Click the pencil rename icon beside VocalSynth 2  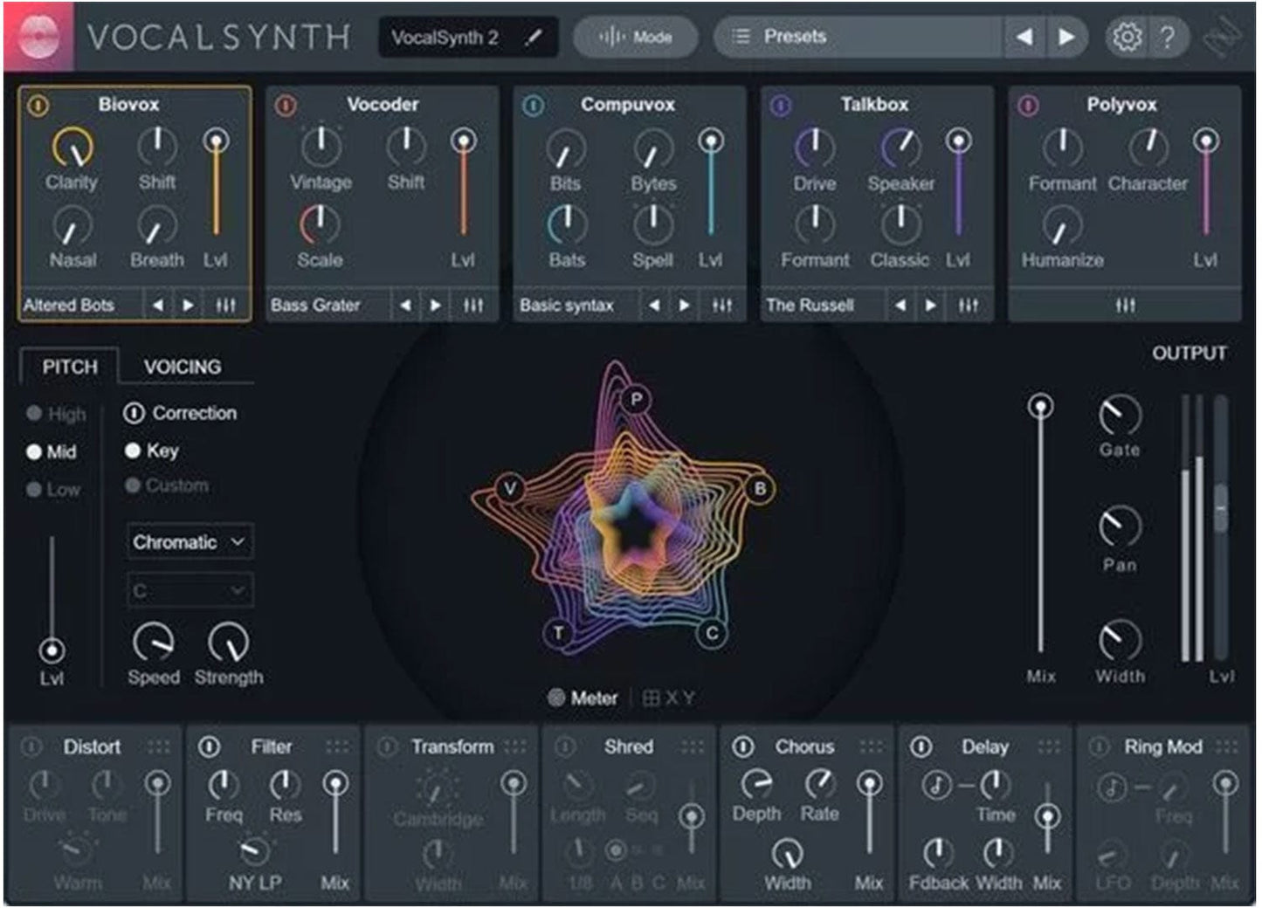pyautogui.click(x=533, y=38)
